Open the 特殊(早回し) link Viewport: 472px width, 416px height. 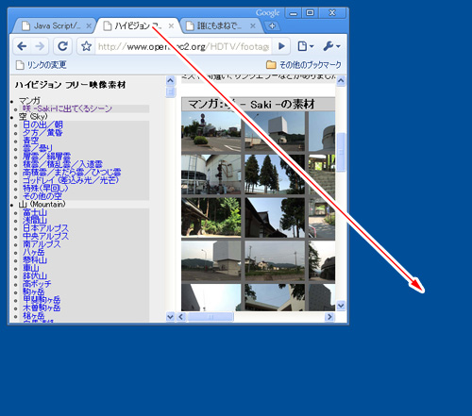(x=45, y=188)
